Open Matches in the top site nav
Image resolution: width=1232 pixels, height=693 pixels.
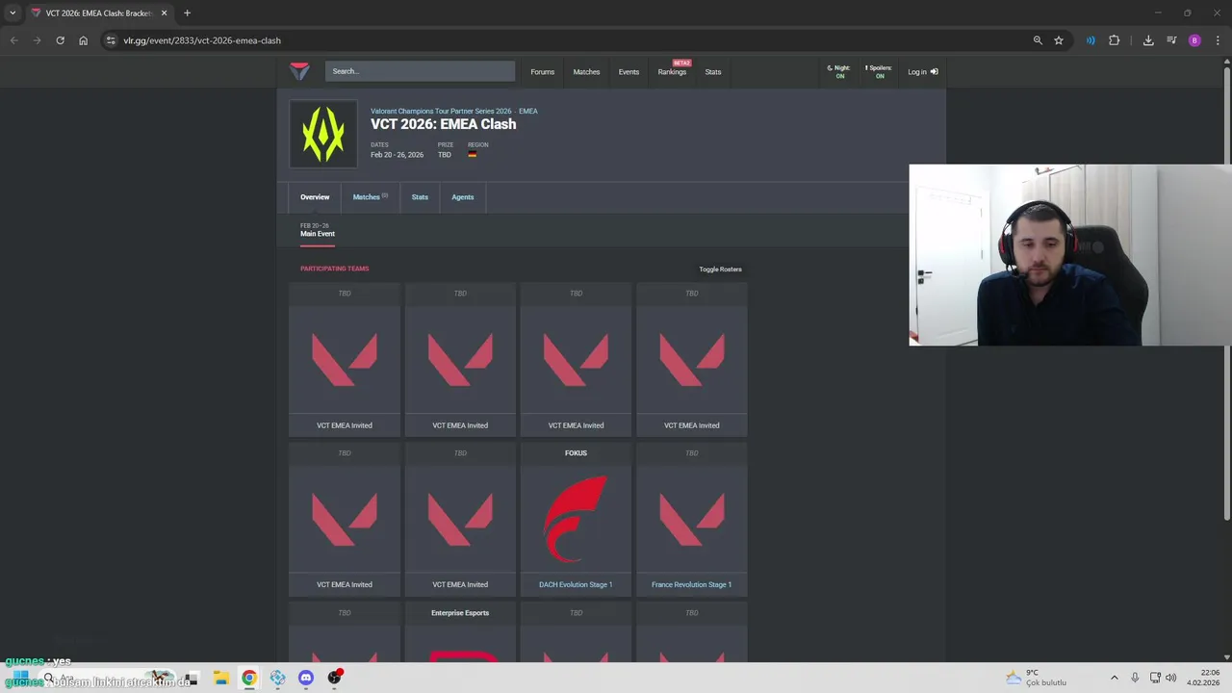tap(586, 72)
